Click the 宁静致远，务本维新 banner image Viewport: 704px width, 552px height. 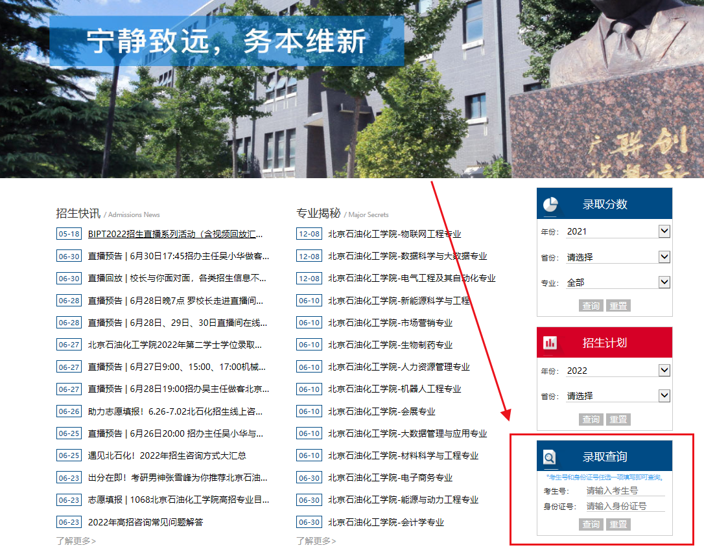(x=227, y=41)
